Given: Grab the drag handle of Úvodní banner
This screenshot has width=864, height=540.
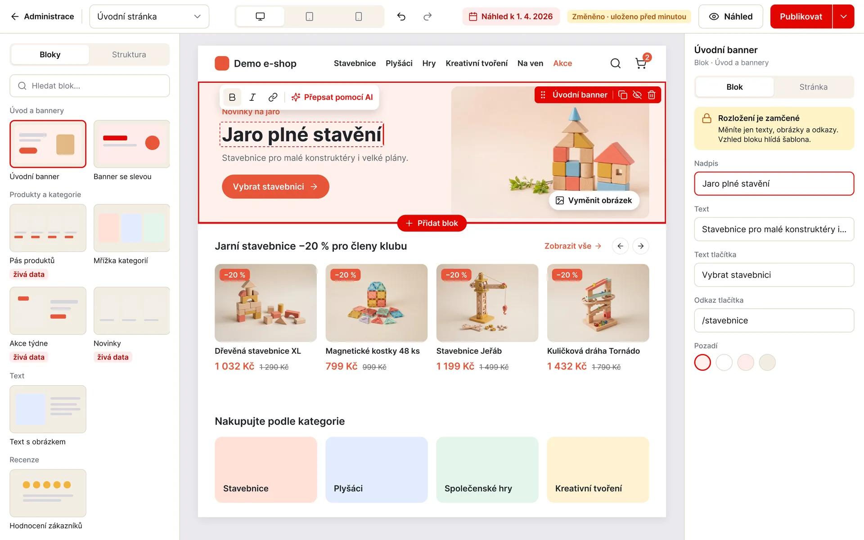Looking at the screenshot, I should pyautogui.click(x=543, y=95).
